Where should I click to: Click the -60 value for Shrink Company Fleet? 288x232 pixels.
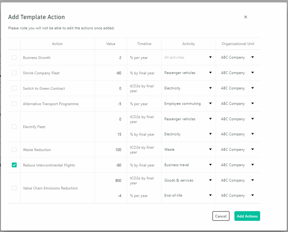[119, 73]
